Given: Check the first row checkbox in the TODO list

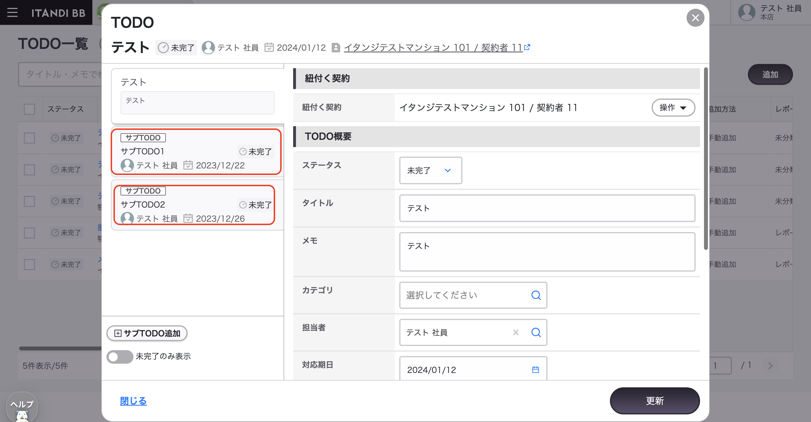Looking at the screenshot, I should tap(29, 138).
